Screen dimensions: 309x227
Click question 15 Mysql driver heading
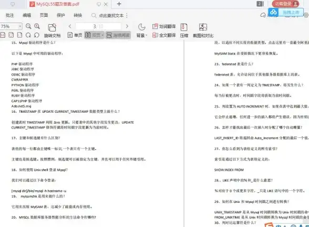pyautogui.click(x=33, y=42)
